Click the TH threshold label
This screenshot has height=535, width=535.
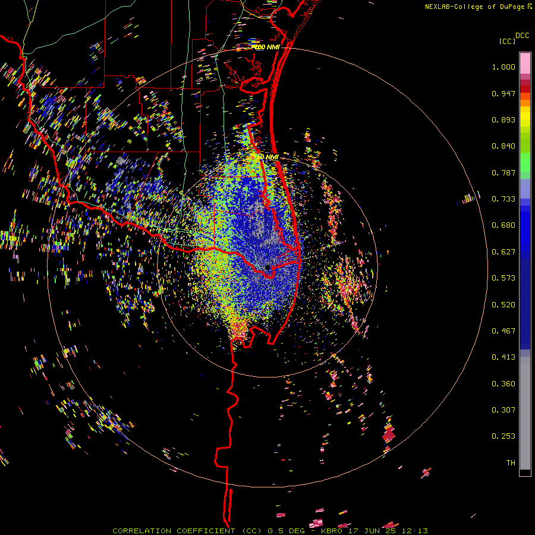pyautogui.click(x=511, y=463)
